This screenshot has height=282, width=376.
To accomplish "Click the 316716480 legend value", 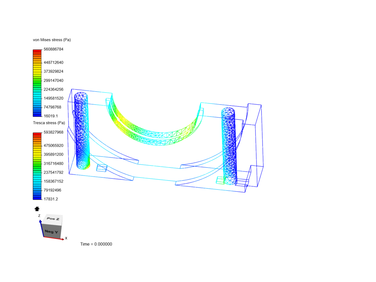I will 54,163.
